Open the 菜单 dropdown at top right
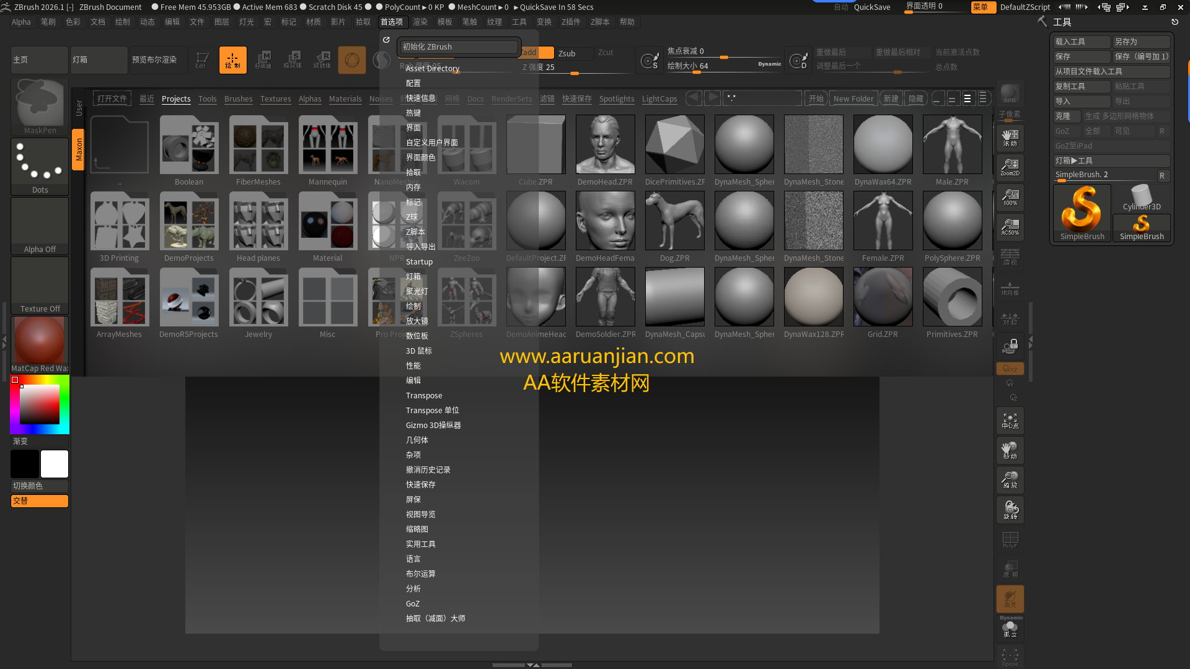 (983, 7)
